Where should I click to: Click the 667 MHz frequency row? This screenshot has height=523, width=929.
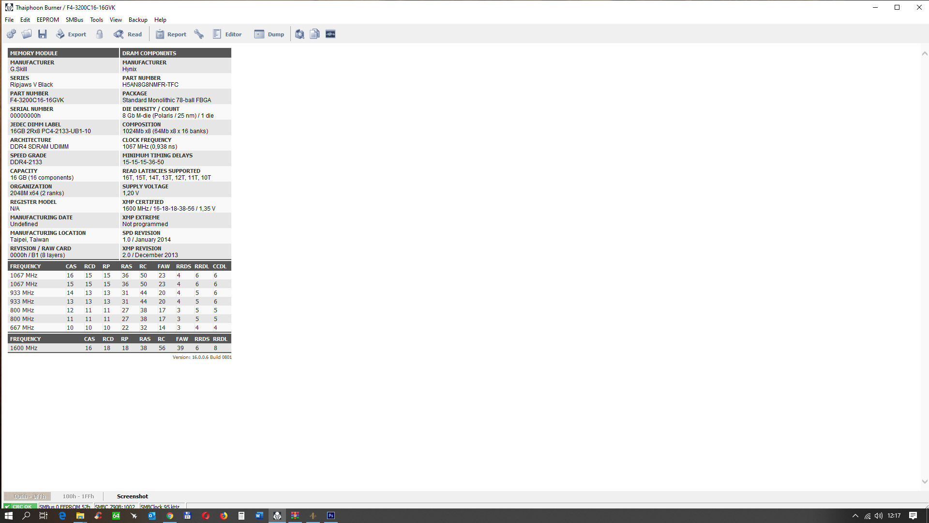click(x=119, y=328)
